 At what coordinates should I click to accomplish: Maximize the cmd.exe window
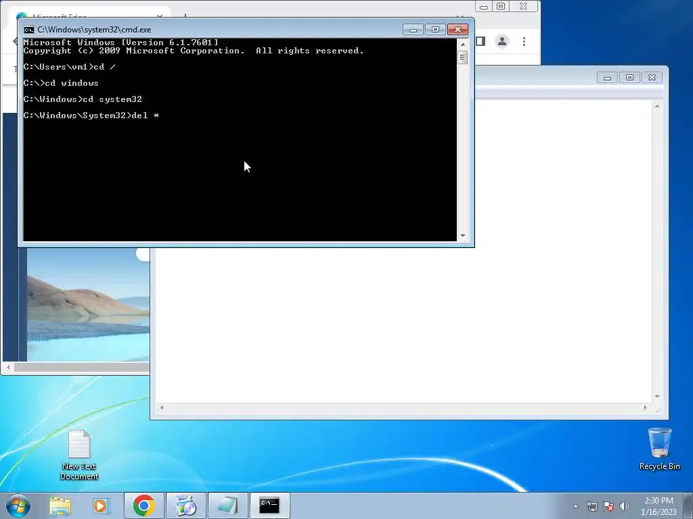(x=435, y=30)
